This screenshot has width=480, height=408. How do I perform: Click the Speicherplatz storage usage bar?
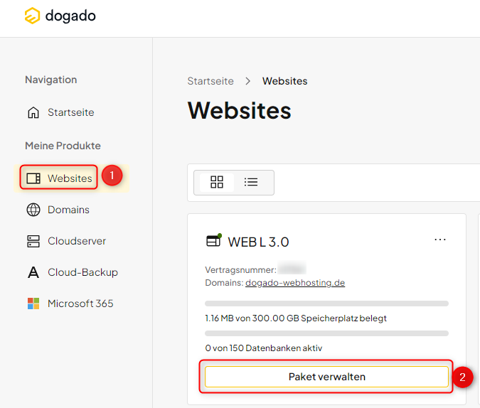[326, 304]
